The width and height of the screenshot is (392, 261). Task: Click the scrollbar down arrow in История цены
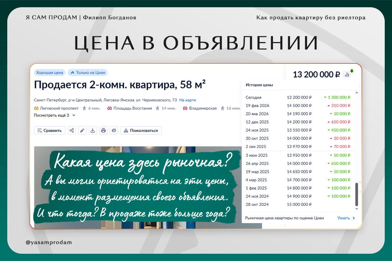(357, 209)
